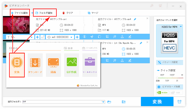Edit first output file name with pencil icon
This screenshot has width=188, height=109.
135,19
